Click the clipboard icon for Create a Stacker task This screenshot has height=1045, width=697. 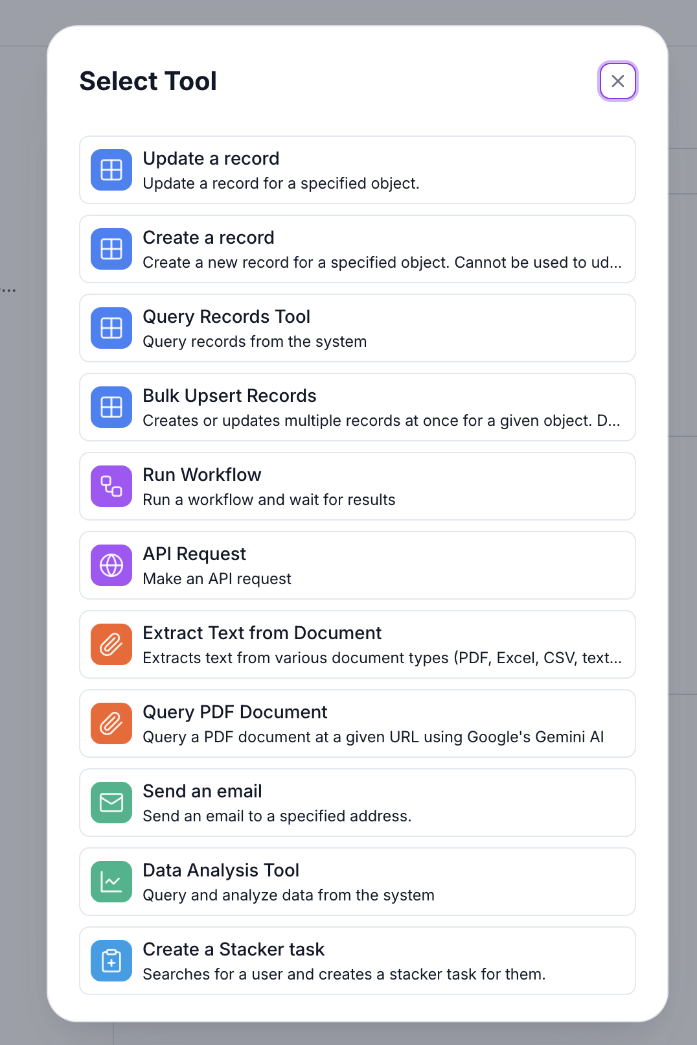click(x=111, y=961)
